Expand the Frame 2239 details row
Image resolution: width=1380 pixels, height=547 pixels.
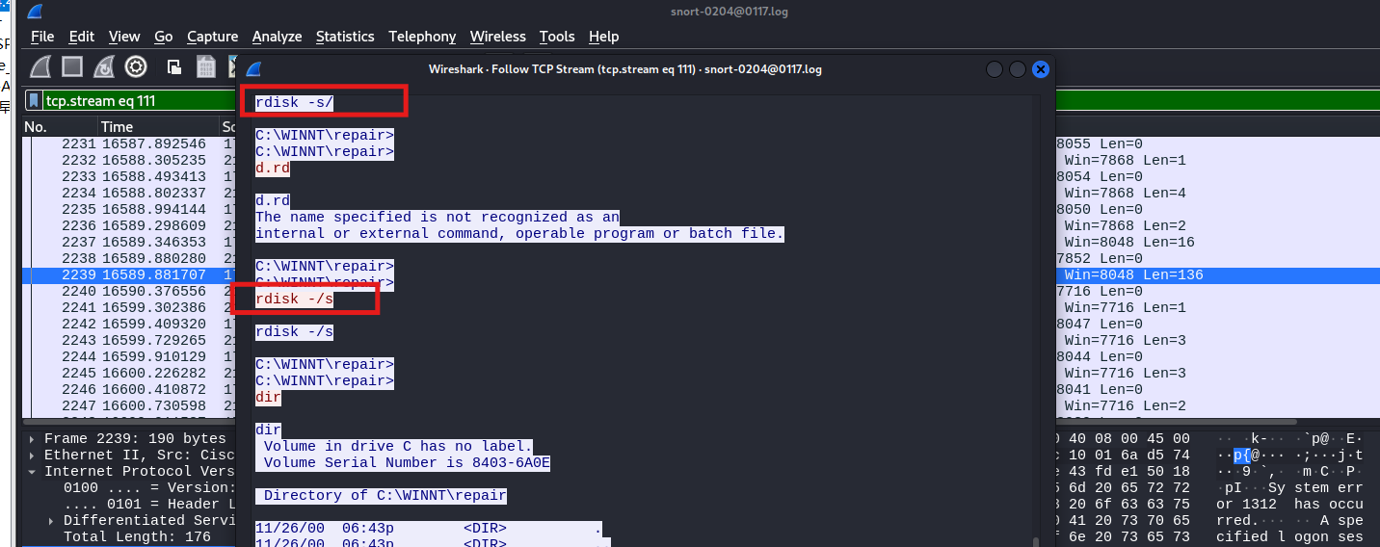tap(33, 439)
